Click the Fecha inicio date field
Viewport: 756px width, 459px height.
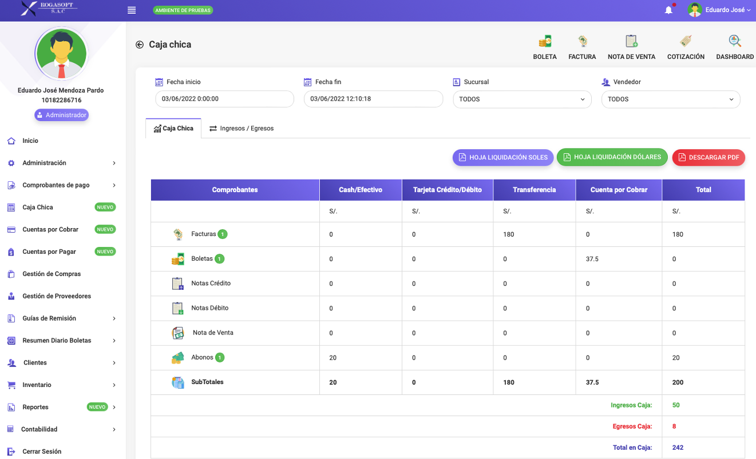click(224, 99)
